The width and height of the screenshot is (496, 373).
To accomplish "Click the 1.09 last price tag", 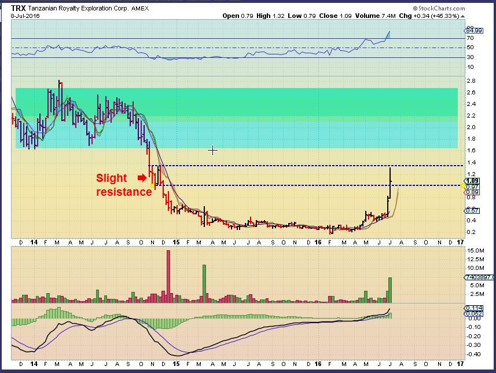I will [x=472, y=181].
